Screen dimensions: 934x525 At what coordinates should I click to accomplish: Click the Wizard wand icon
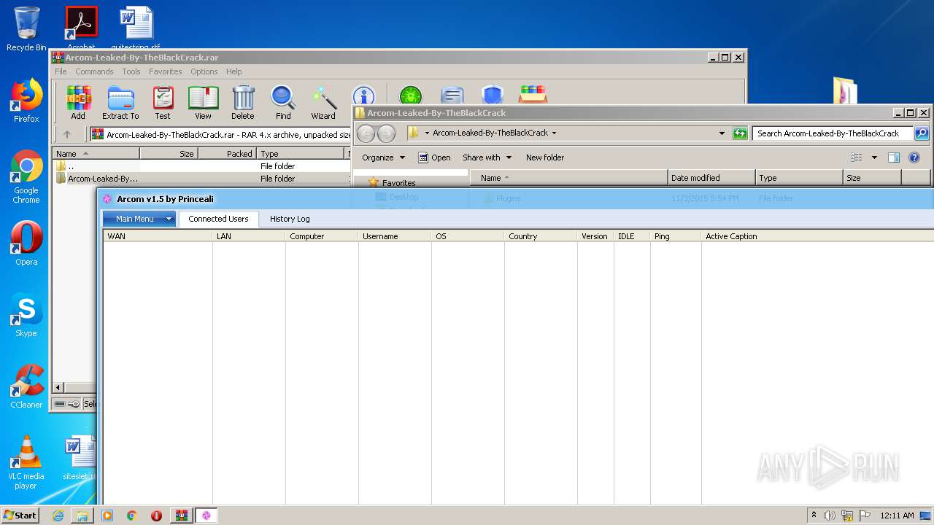pyautogui.click(x=323, y=102)
